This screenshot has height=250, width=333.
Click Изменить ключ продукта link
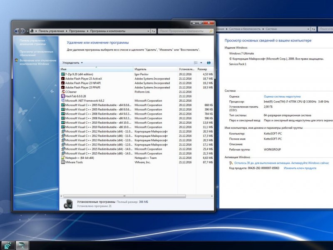(x=300, y=168)
